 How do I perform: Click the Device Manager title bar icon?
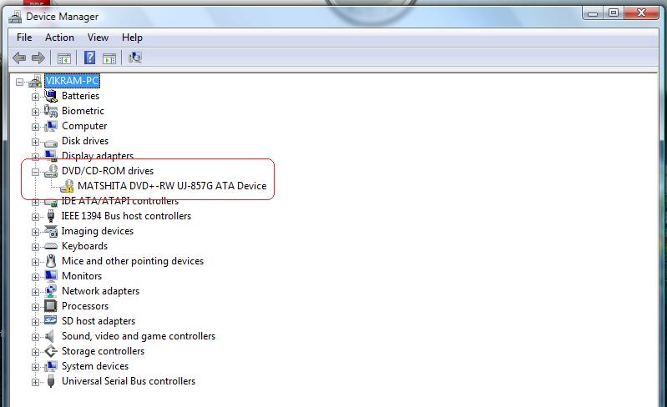(x=15, y=17)
